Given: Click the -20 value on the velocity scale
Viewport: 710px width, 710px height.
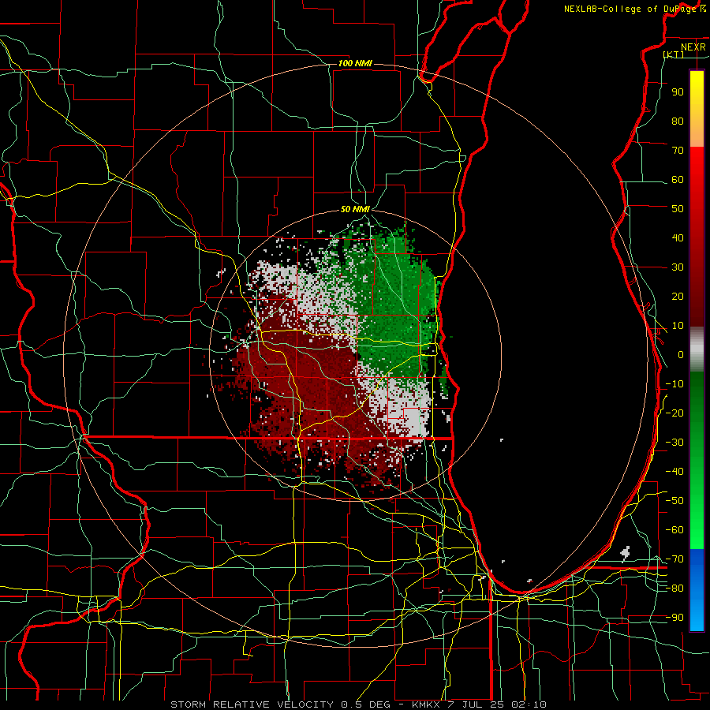Looking at the screenshot, I should point(674,413).
